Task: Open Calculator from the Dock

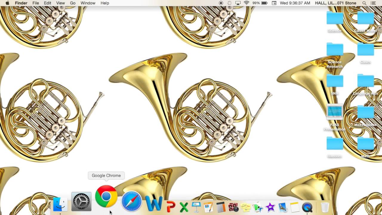Action: [x=221, y=206]
